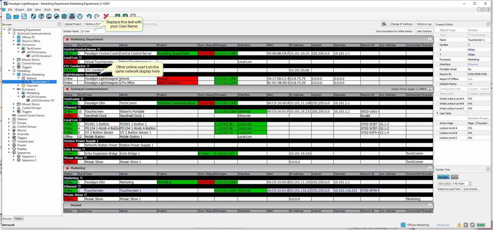Enable Sort processors by online status

click(374, 31)
